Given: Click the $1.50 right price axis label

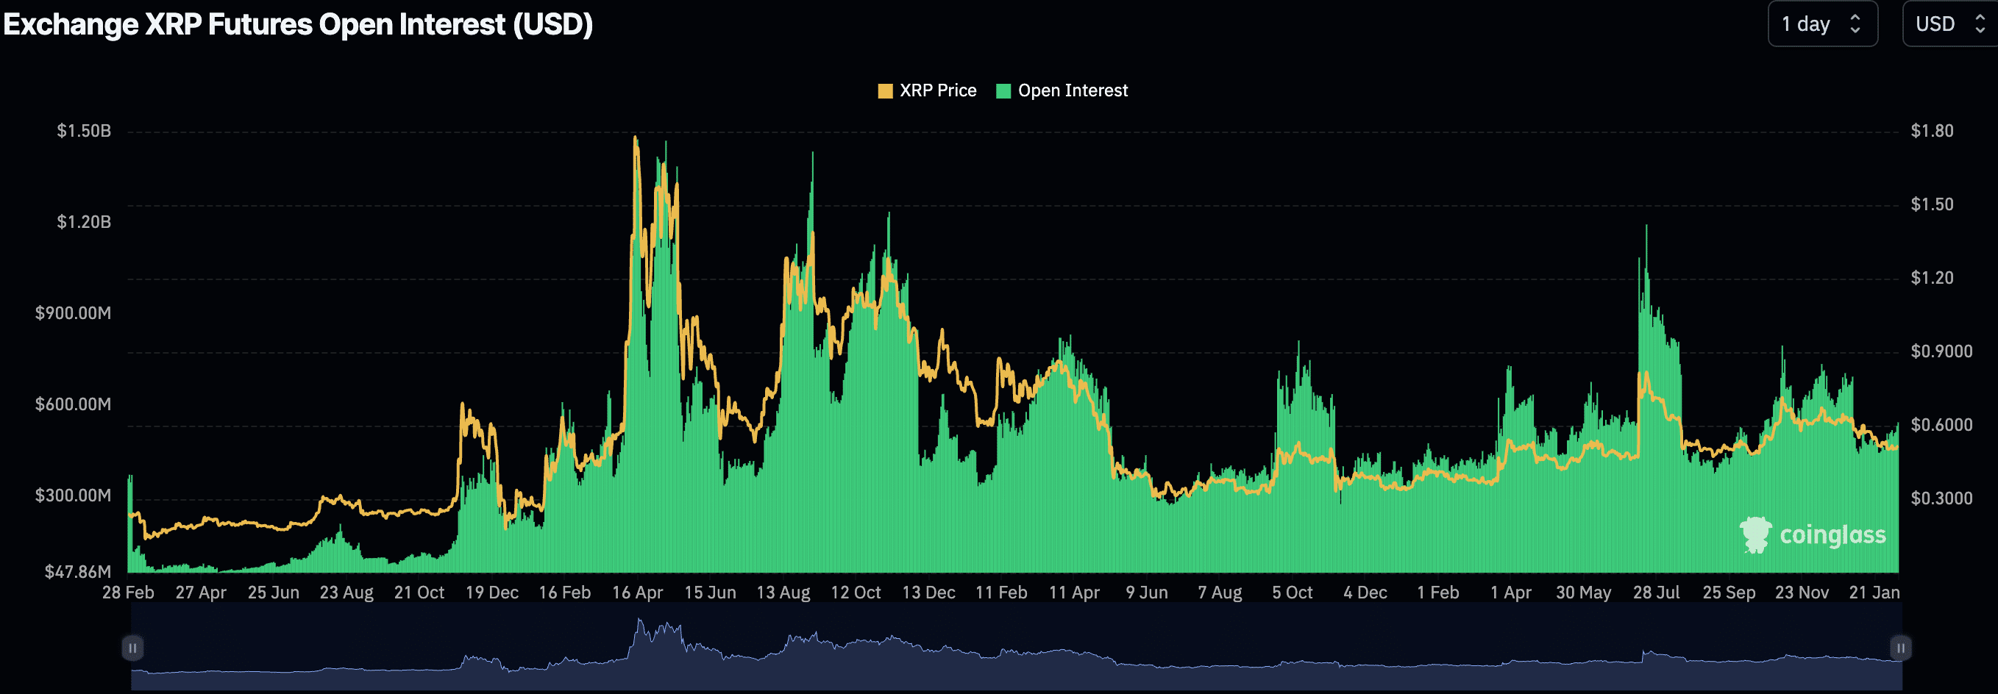Looking at the screenshot, I should [1932, 204].
